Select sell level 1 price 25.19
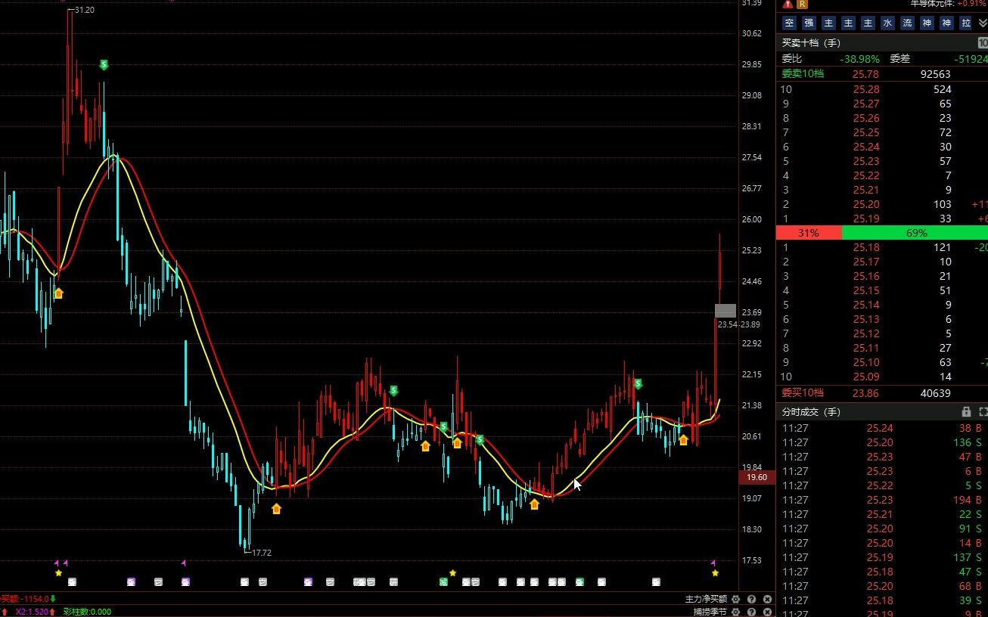This screenshot has height=617, width=988. [x=866, y=219]
